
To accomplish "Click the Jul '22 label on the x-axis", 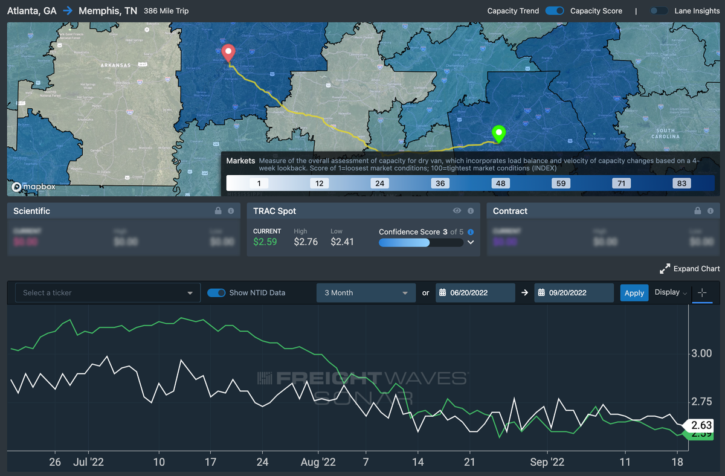I will point(88,462).
